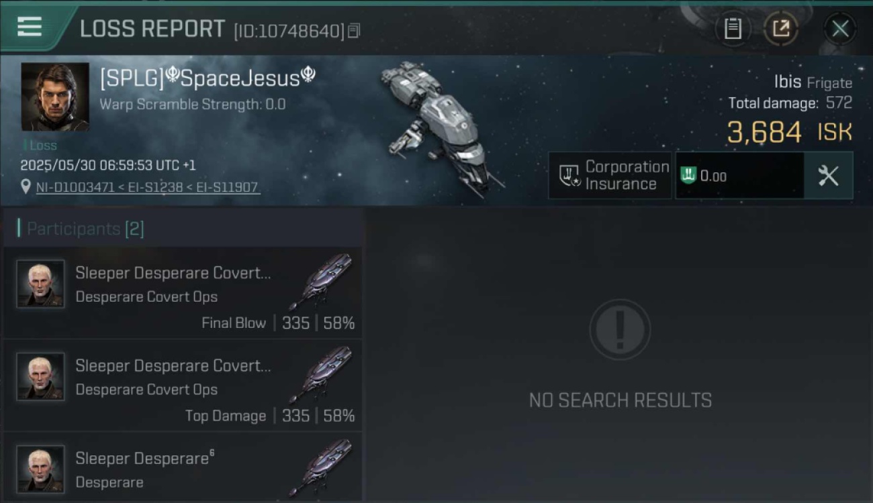Image resolution: width=873 pixels, height=503 pixels.
Task: View the Ibis frigate ship image
Action: pyautogui.click(x=440, y=127)
